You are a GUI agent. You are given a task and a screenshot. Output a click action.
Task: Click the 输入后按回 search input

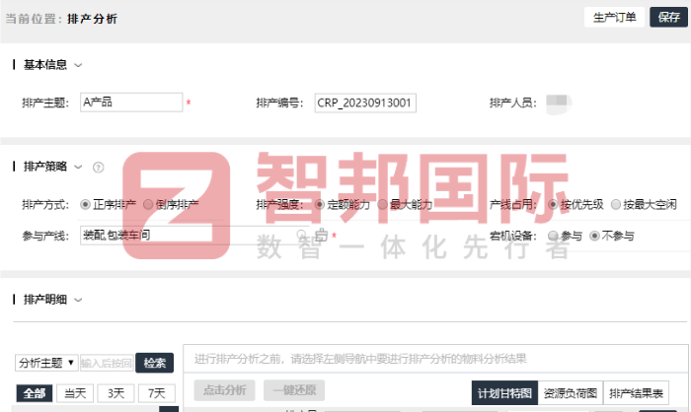tap(107, 363)
